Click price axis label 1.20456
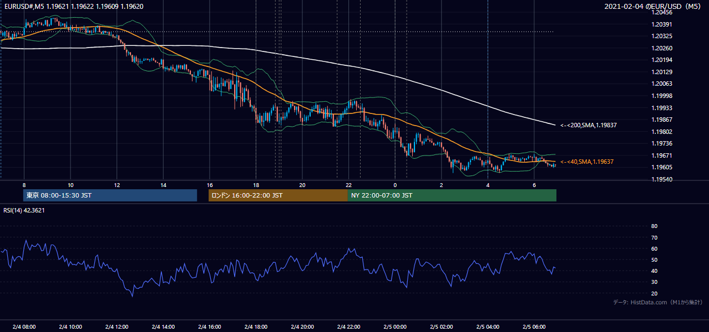709x332 pixels. pyautogui.click(x=662, y=12)
